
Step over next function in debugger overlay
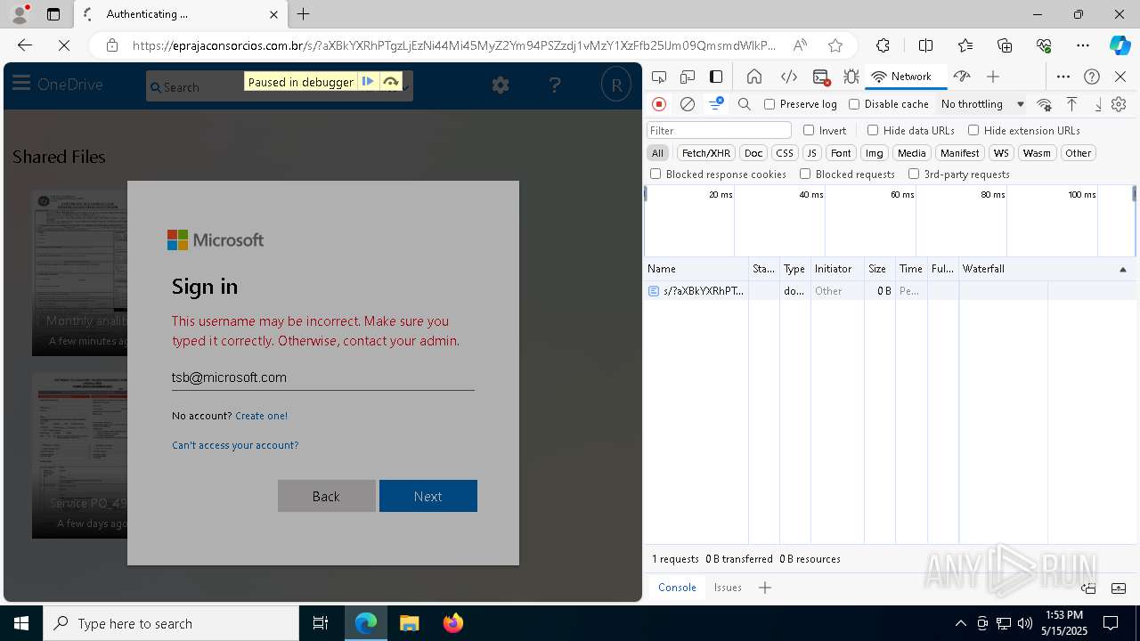tap(391, 82)
